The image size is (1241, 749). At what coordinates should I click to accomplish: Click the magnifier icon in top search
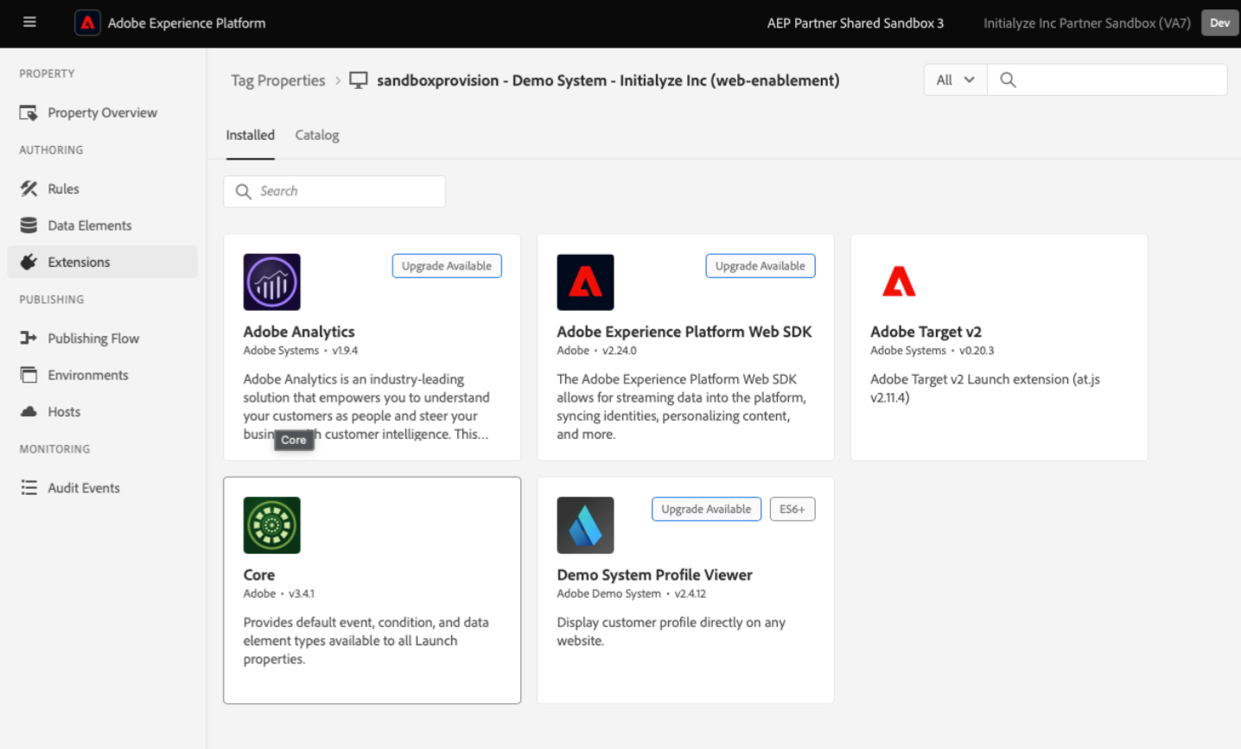pyautogui.click(x=1008, y=79)
